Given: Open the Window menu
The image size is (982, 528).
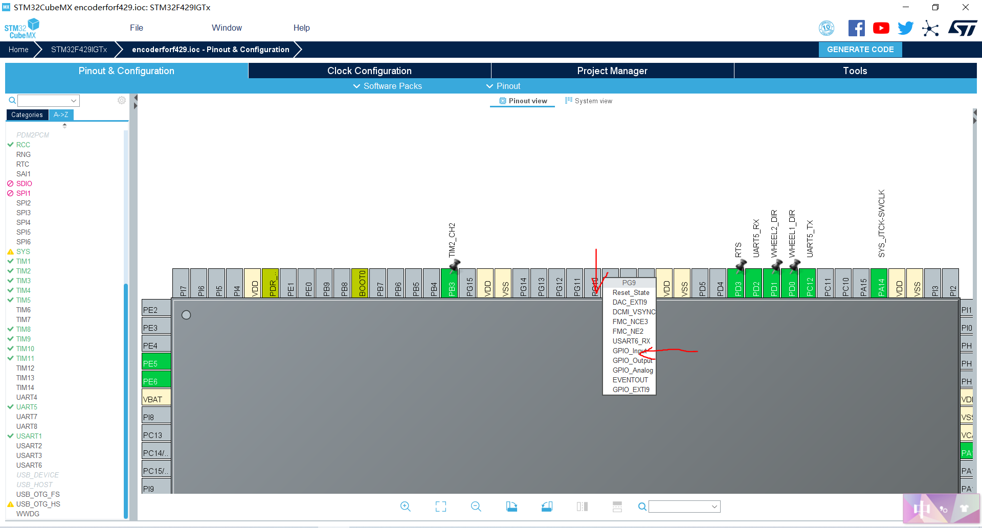Looking at the screenshot, I should point(227,28).
